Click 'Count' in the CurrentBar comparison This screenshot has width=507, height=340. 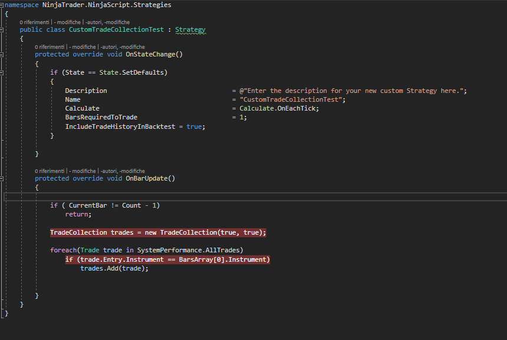[x=131, y=205]
